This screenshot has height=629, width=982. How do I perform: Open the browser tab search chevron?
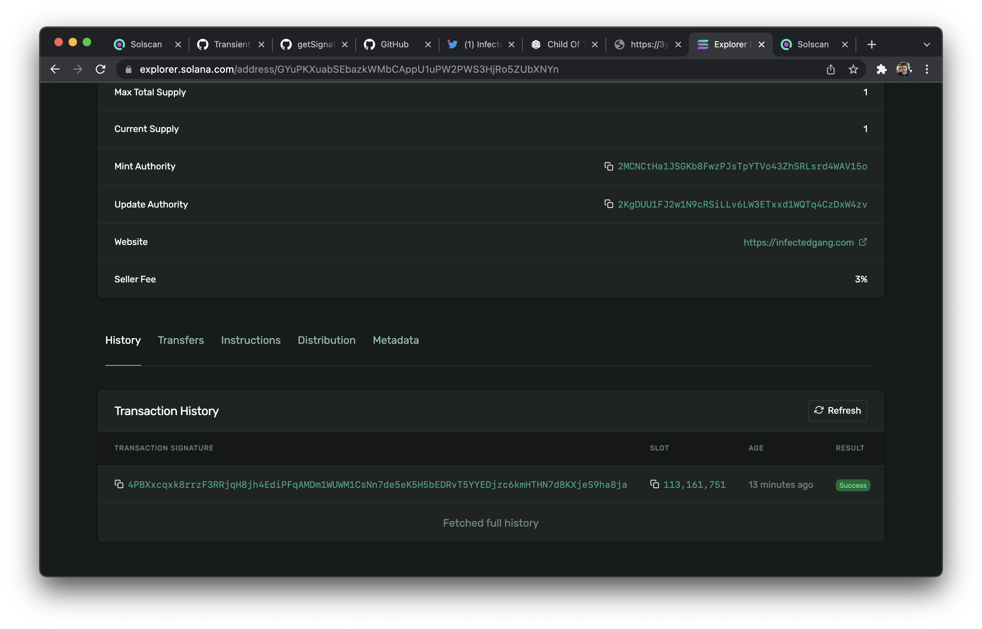coord(927,44)
